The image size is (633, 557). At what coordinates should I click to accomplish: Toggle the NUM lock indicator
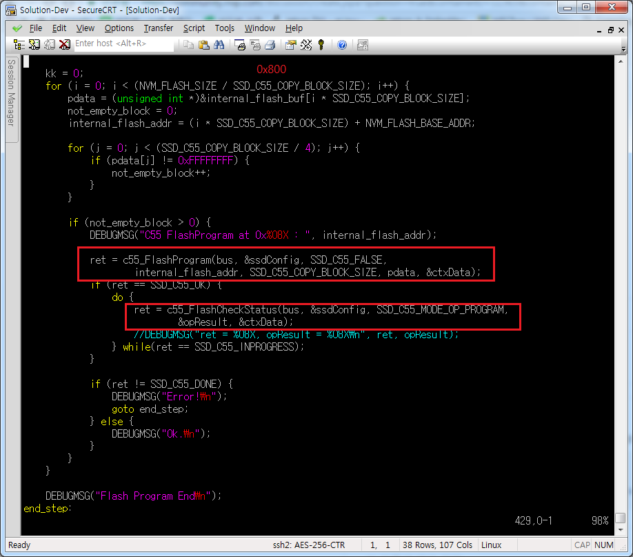click(603, 545)
